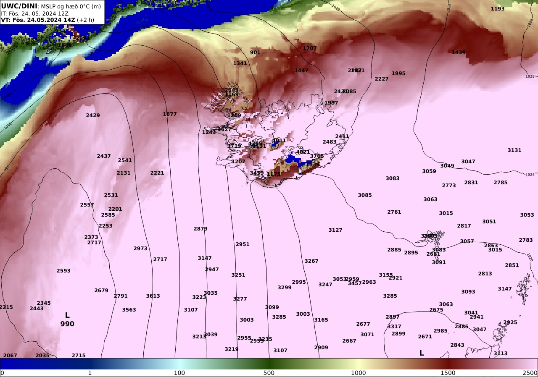Click the height value 2227
The width and height of the screenshot is (538, 377).
[382, 79]
